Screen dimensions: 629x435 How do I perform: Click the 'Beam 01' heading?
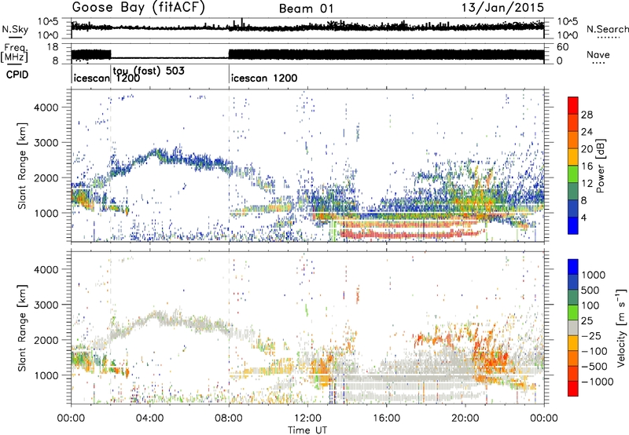306,9
